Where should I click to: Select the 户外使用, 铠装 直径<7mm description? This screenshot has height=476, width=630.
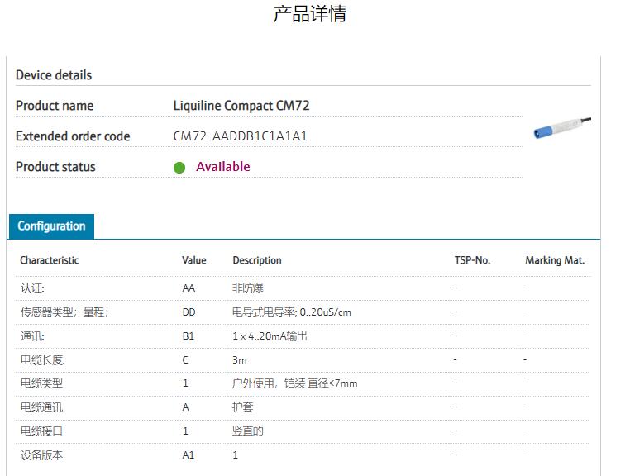click(294, 383)
